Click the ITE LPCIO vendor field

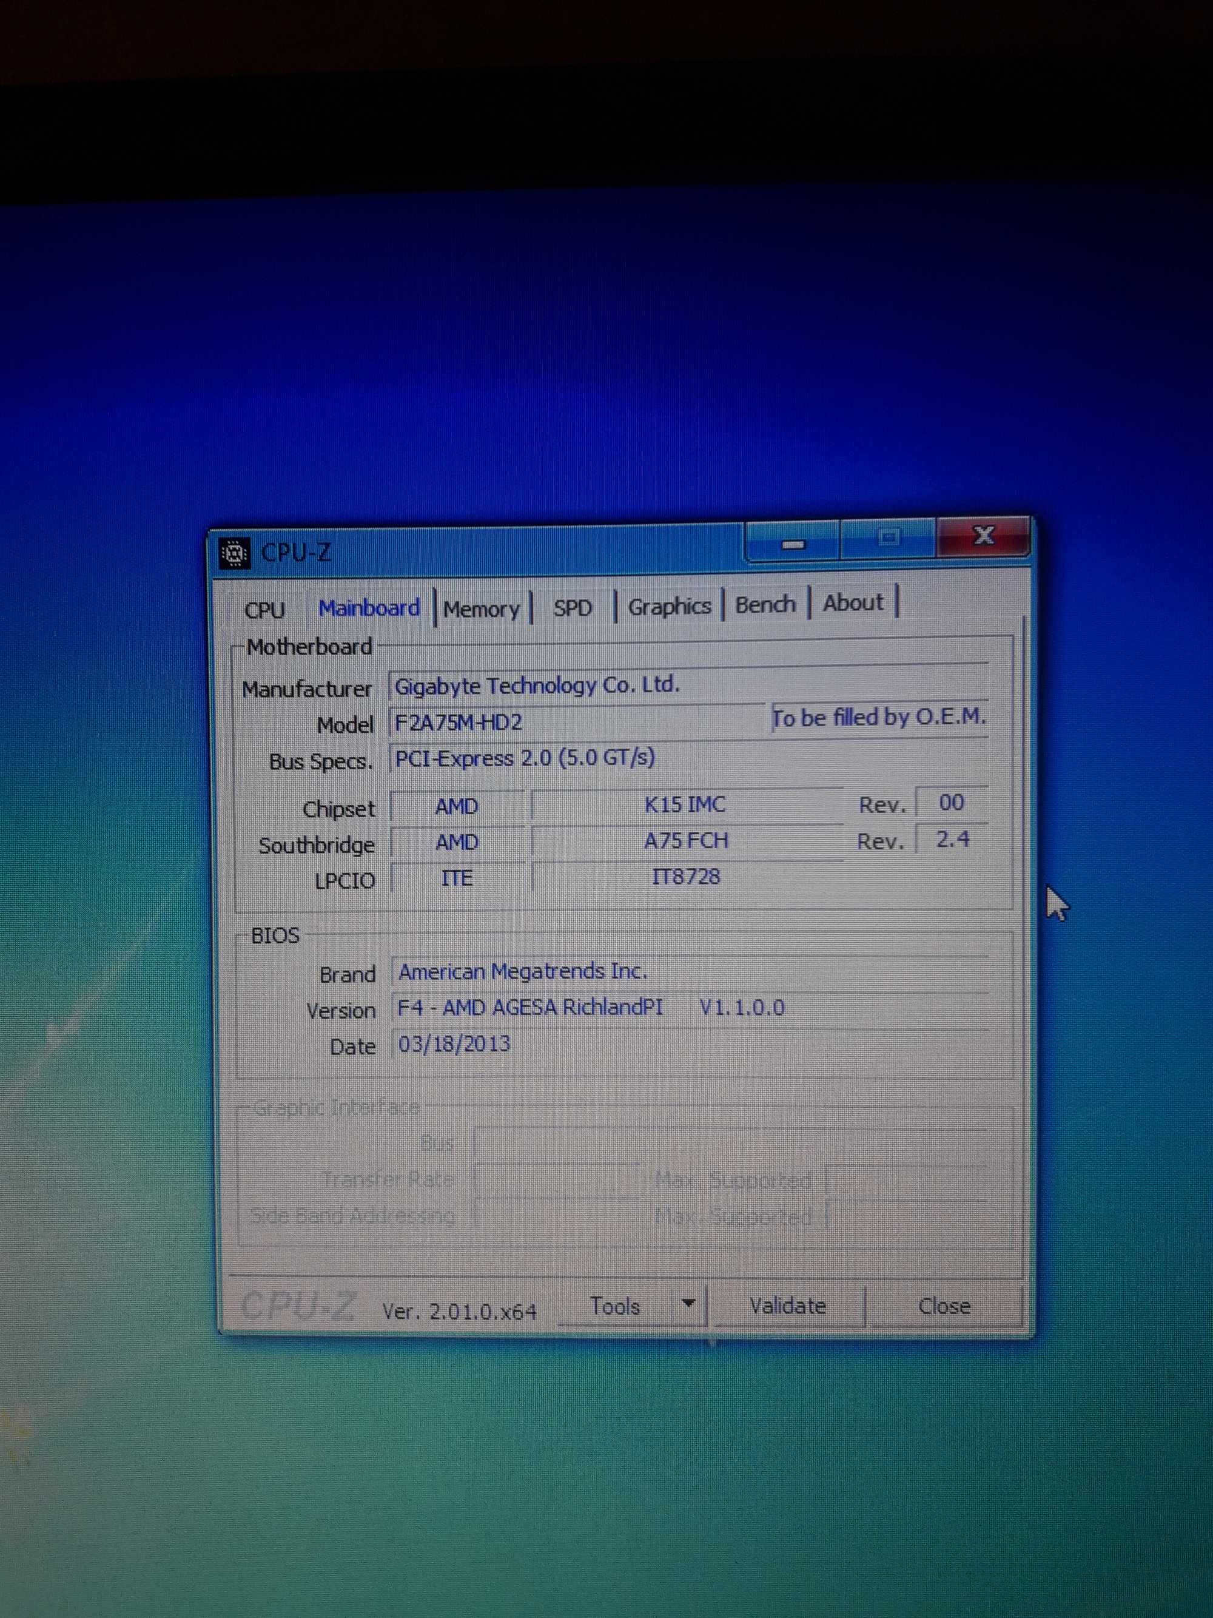coord(458,878)
